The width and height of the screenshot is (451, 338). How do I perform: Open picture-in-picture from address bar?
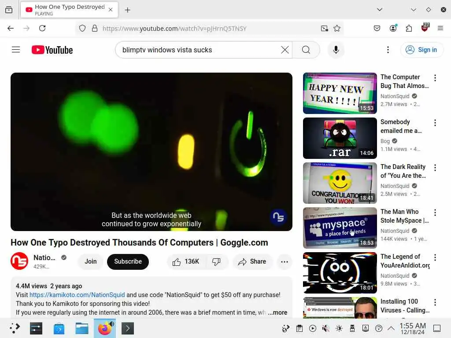(325, 28)
